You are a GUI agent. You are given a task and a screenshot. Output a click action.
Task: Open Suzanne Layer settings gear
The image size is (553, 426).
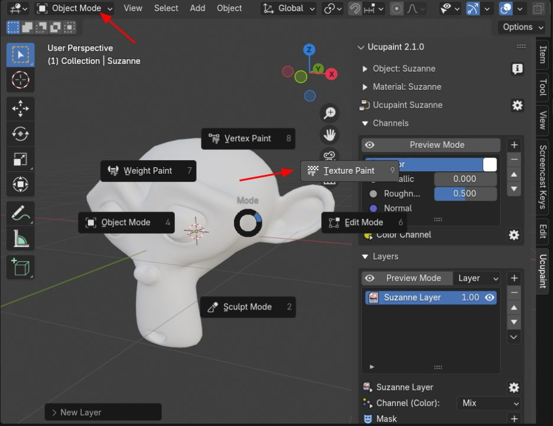(x=514, y=388)
